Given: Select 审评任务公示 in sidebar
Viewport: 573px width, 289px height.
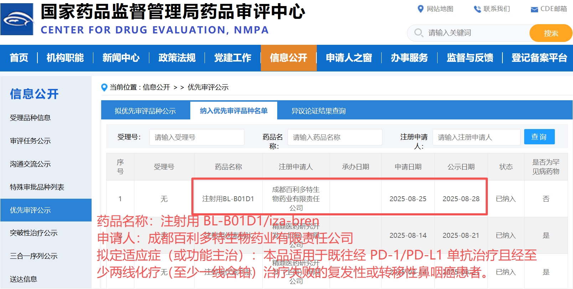Looking at the screenshot, I should click(x=30, y=141).
